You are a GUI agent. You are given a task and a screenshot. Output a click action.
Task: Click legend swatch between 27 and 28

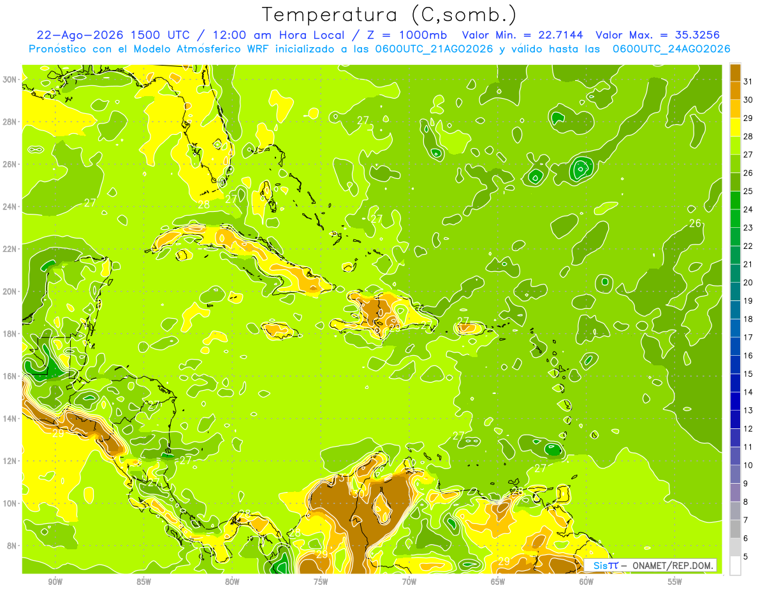[x=735, y=146]
